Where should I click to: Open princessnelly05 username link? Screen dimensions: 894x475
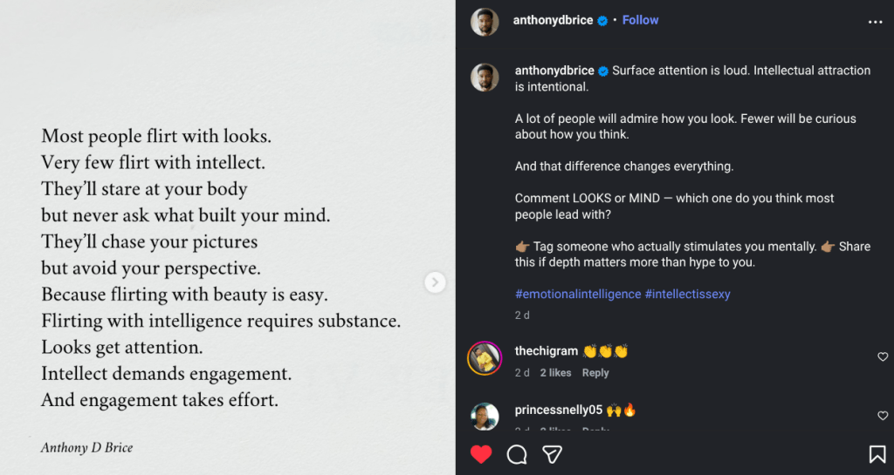click(x=557, y=410)
